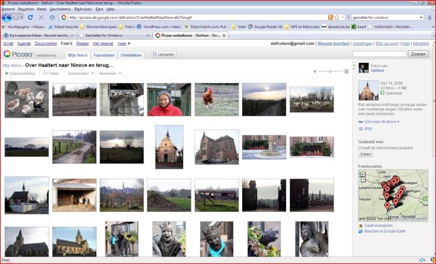Open the woman in red jacket thumbnail

[x=169, y=99]
